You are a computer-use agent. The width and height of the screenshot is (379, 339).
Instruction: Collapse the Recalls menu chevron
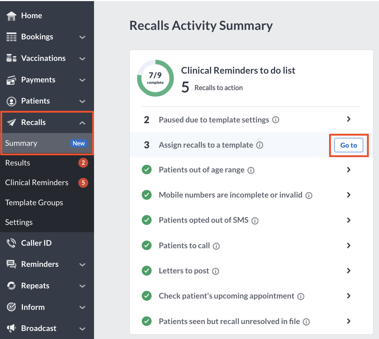[82, 123]
